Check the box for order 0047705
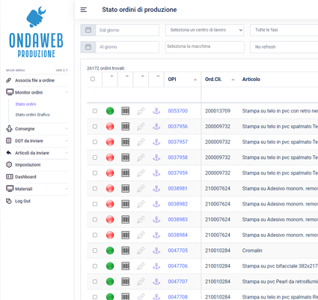 (x=95, y=250)
